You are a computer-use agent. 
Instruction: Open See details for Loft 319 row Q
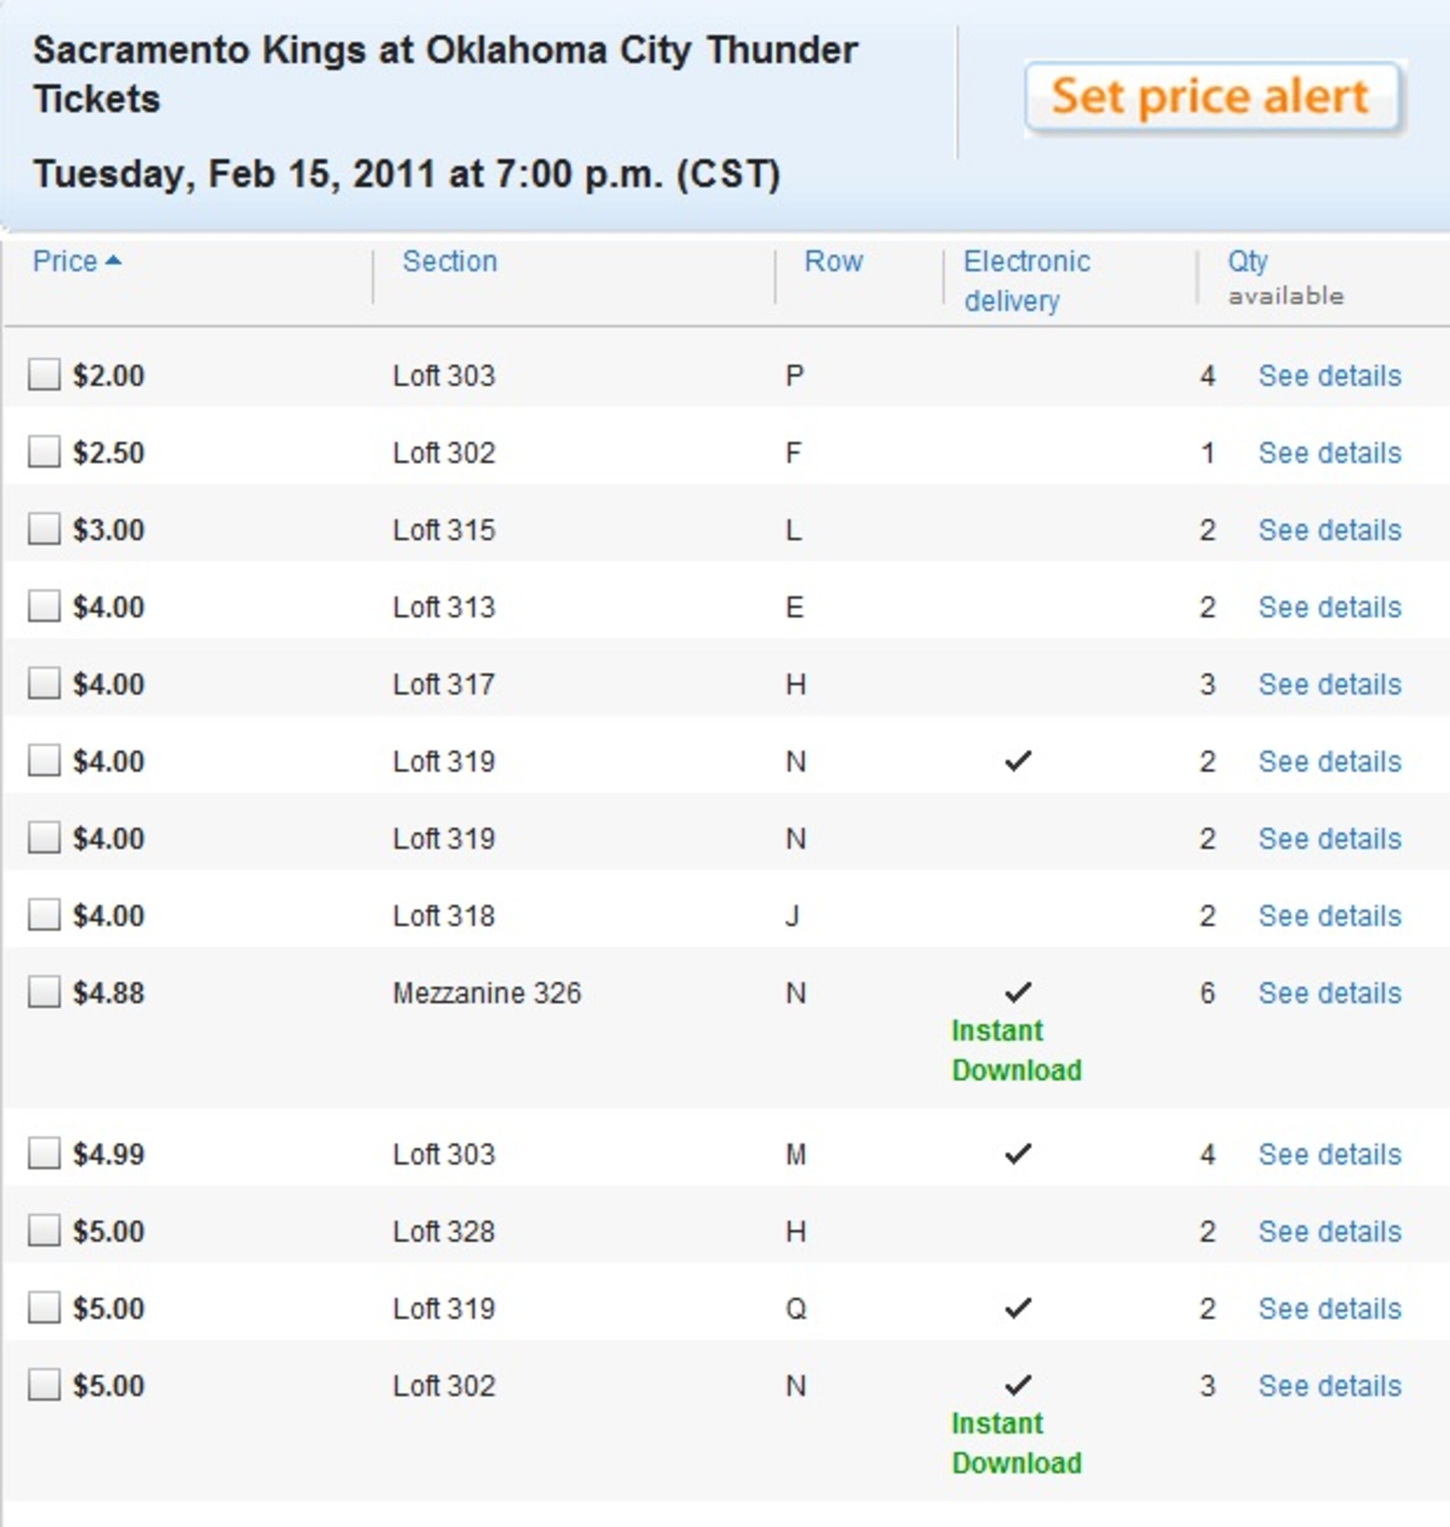[1329, 1309]
